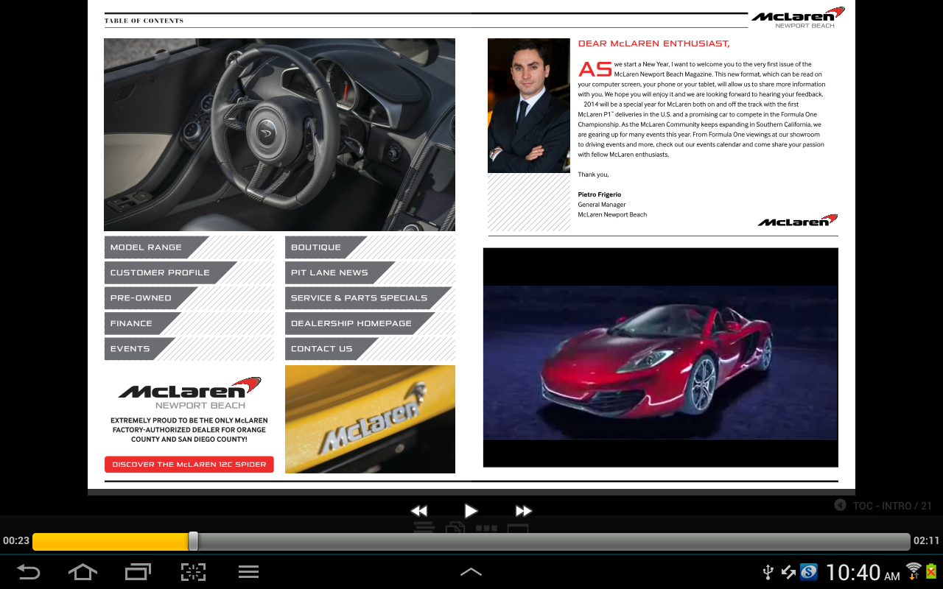This screenshot has height=589, width=943.
Task: Click the name Pietro Frigerio
Action: coord(599,194)
